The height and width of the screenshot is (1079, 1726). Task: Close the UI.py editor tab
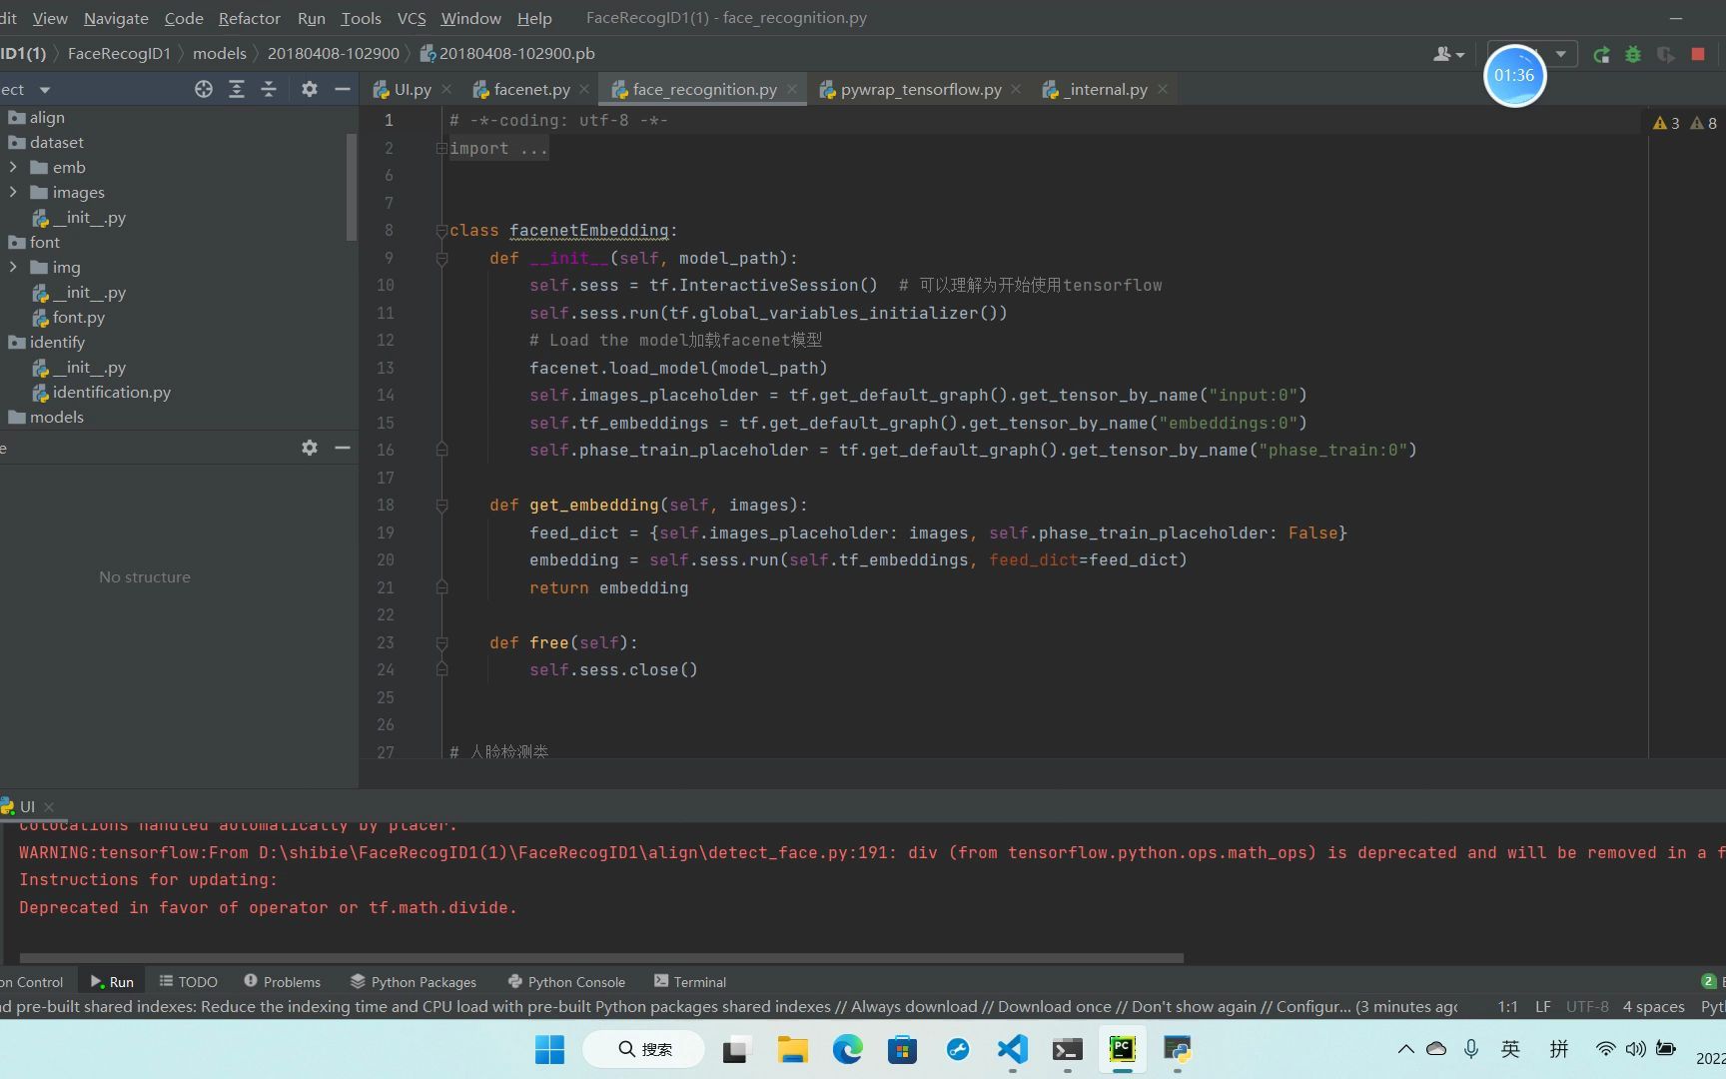446,89
